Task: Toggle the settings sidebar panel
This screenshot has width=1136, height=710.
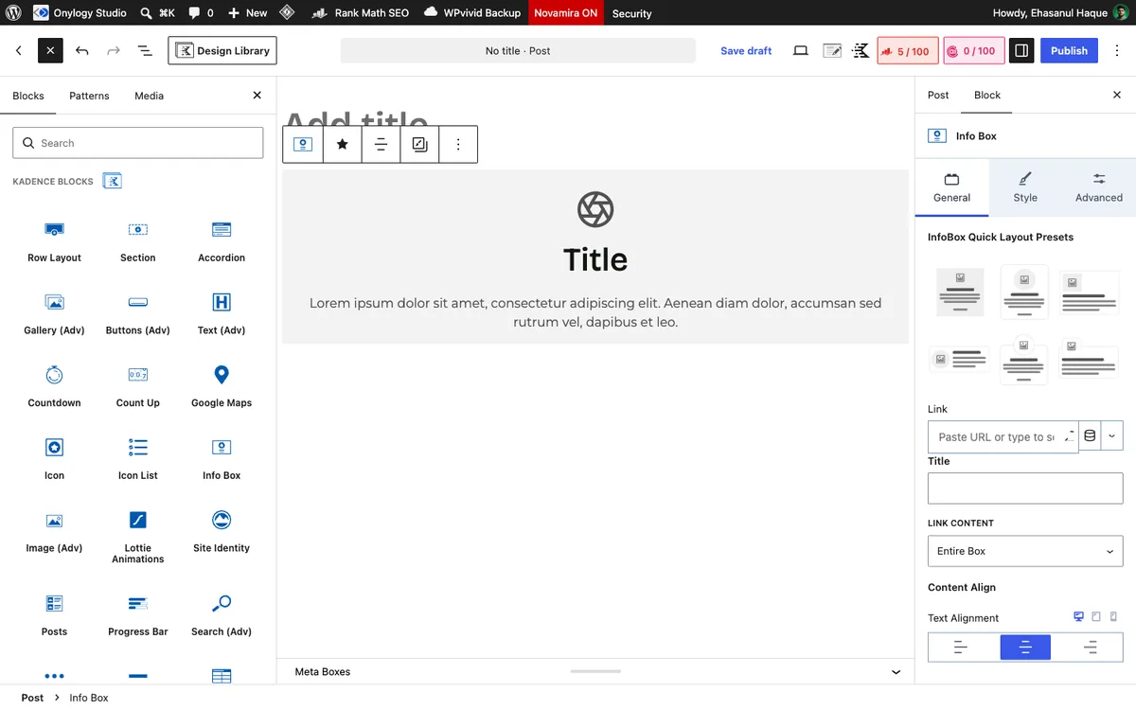Action: pos(1021,51)
